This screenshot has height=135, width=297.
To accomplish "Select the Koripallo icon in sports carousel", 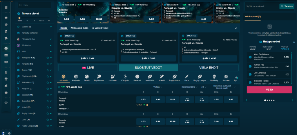I will (x=76, y=77).
